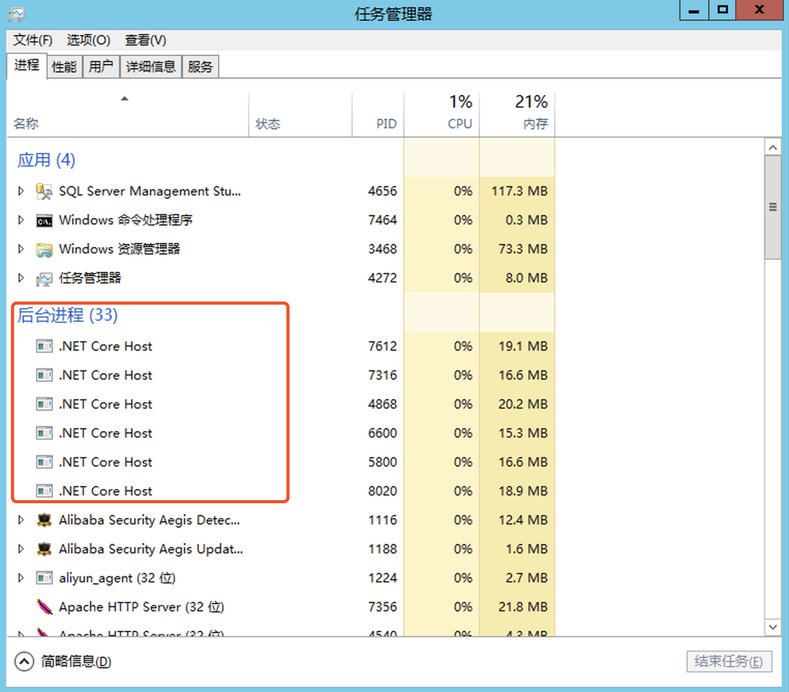Click the Windows Explorer folder icon
Image resolution: width=789 pixels, height=692 pixels.
(x=44, y=250)
